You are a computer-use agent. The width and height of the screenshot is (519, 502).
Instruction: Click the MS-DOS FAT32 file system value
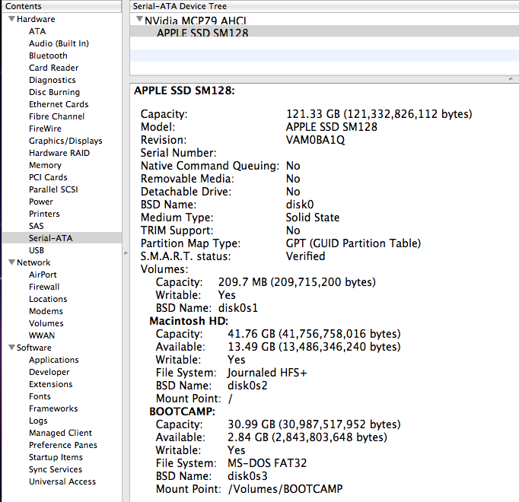[267, 463]
